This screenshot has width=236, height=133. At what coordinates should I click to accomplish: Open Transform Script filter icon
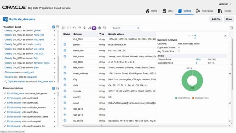[58, 27]
